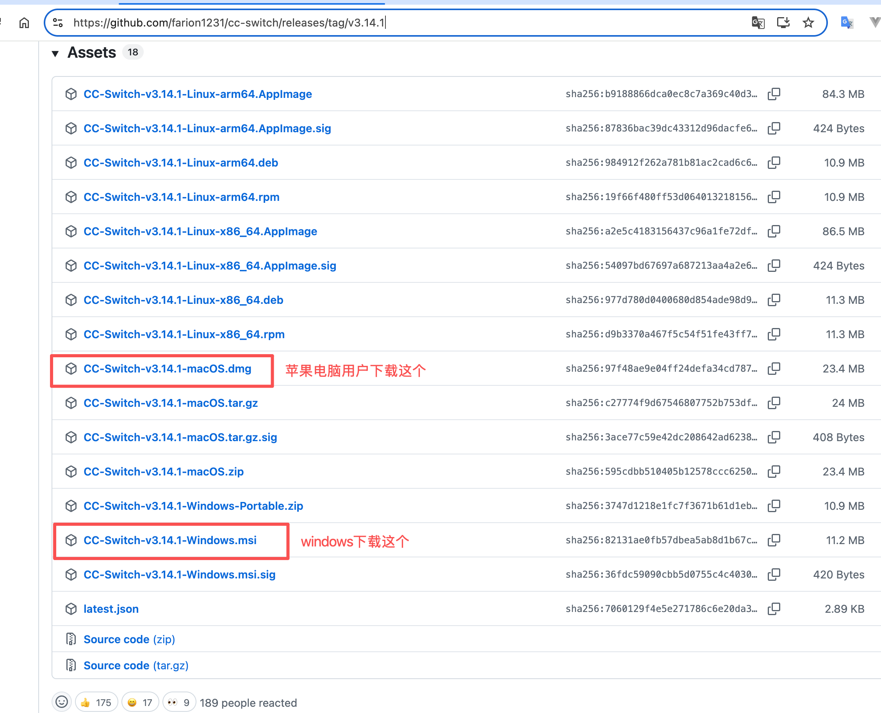This screenshot has width=881, height=713.
Task: Download CC-Switch-v3.14.1-Linux-x86_64.AppImage
Action: (x=200, y=231)
